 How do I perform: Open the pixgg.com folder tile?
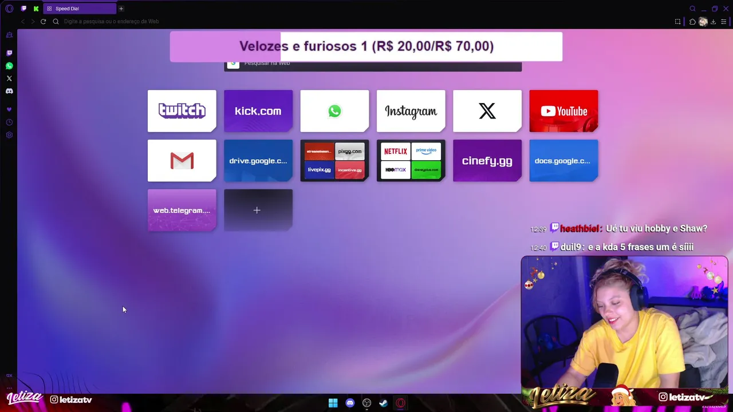coord(334,161)
